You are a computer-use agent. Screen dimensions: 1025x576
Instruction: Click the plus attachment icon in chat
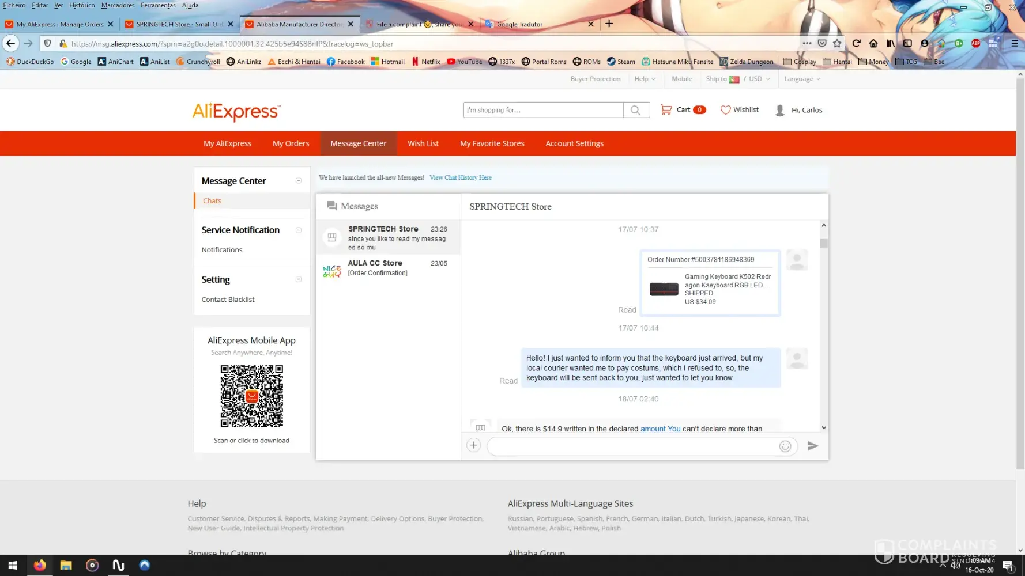coord(473,445)
